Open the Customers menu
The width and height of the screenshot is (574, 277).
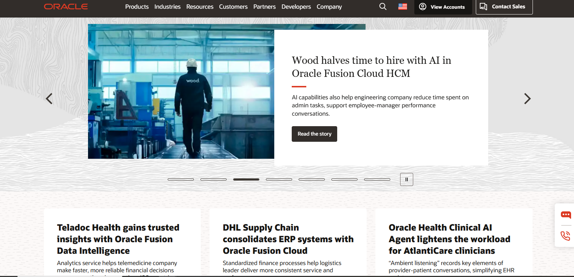(x=233, y=7)
